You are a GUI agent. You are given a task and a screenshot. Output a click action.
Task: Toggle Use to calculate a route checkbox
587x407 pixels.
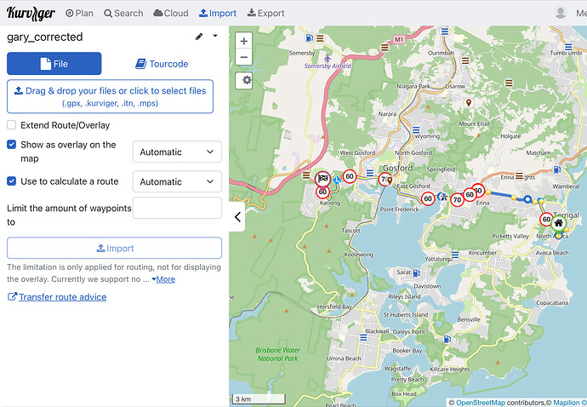(x=12, y=181)
